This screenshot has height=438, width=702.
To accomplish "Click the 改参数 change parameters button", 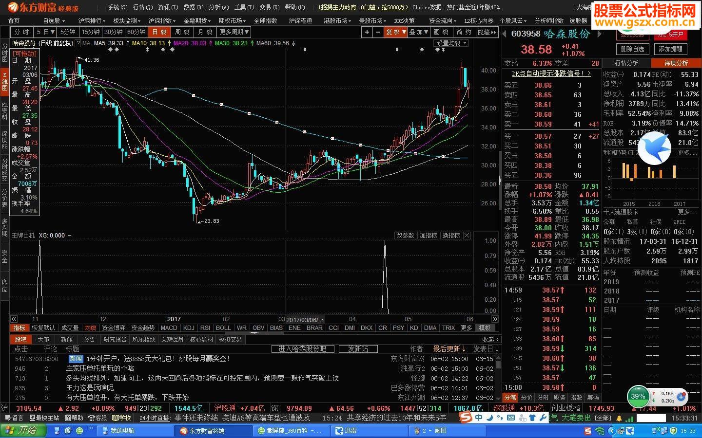I will point(405,236).
